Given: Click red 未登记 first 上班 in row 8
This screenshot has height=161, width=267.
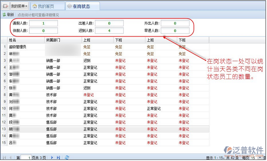Looking at the screenshot, I should 88,95.
